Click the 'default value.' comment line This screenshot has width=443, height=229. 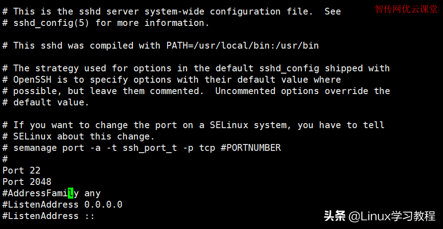tap(51, 102)
